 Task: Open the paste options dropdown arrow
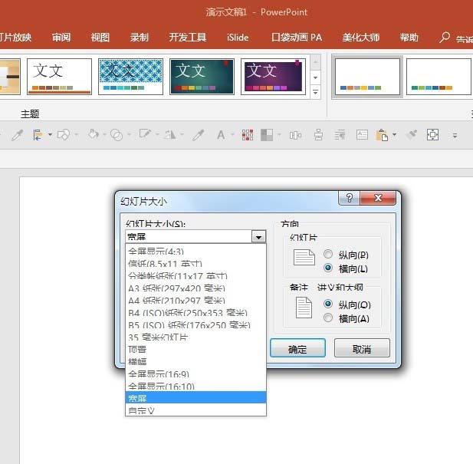pyautogui.click(x=395, y=134)
